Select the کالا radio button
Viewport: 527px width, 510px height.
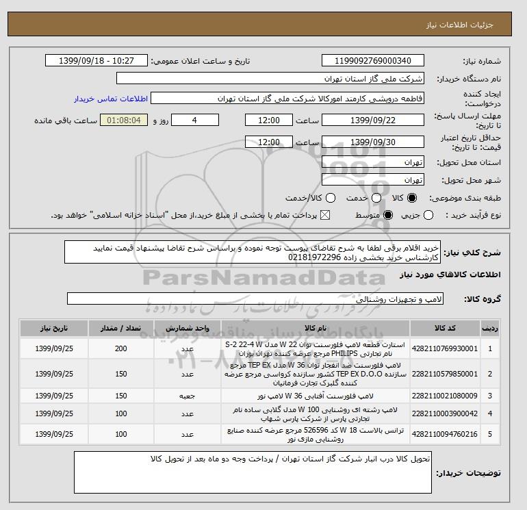click(x=412, y=198)
